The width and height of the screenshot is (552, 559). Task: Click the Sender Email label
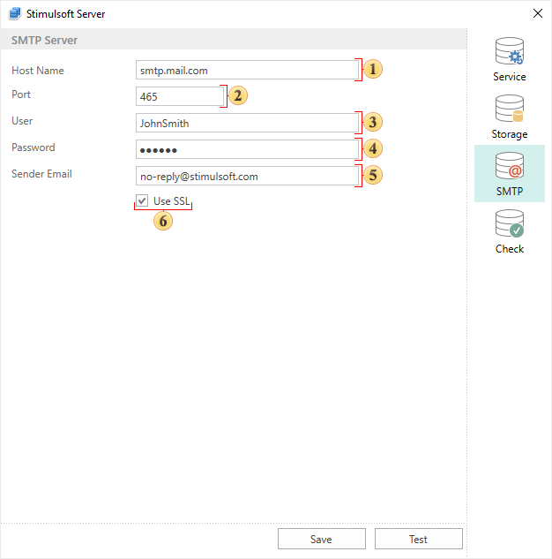41,174
